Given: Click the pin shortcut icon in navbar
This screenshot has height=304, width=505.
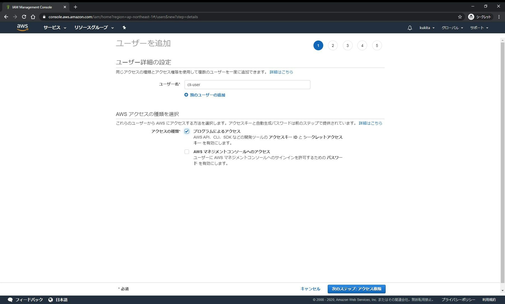Looking at the screenshot, I should (x=124, y=27).
